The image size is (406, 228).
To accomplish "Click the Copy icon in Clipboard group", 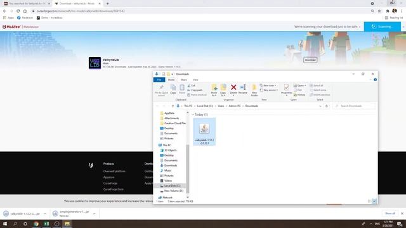I will pos(173,89).
